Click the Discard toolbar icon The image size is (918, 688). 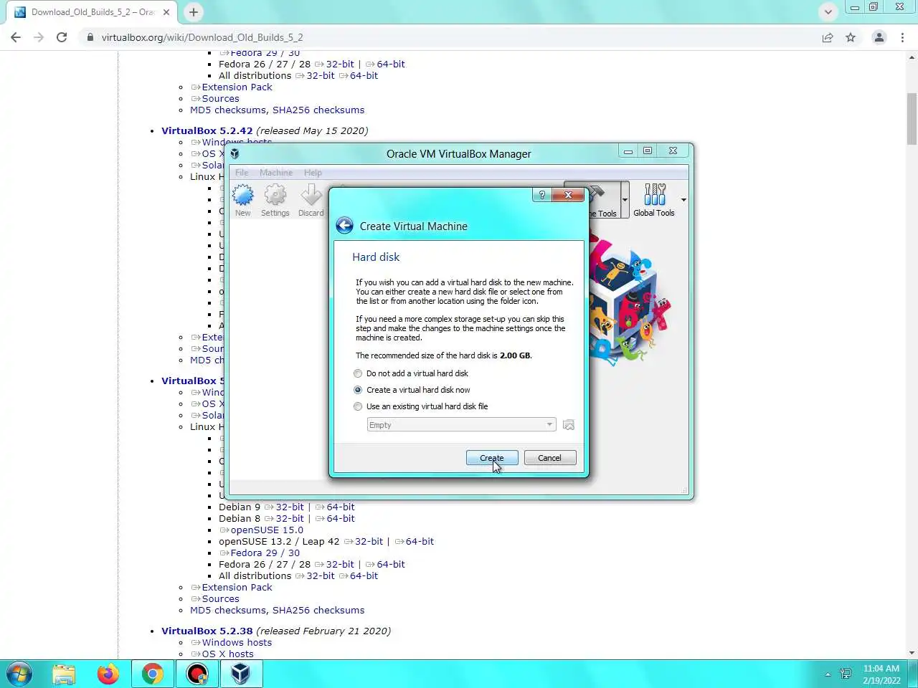point(311,200)
